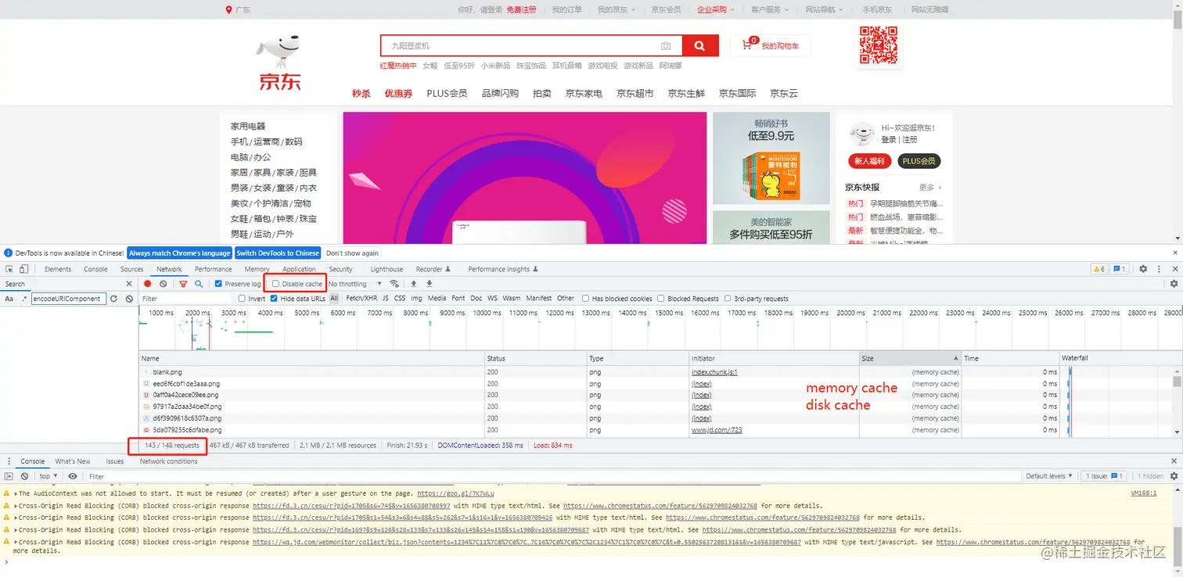The width and height of the screenshot is (1183, 577).
Task: Uncheck Hide data URLs checkbox
Action: point(274,299)
